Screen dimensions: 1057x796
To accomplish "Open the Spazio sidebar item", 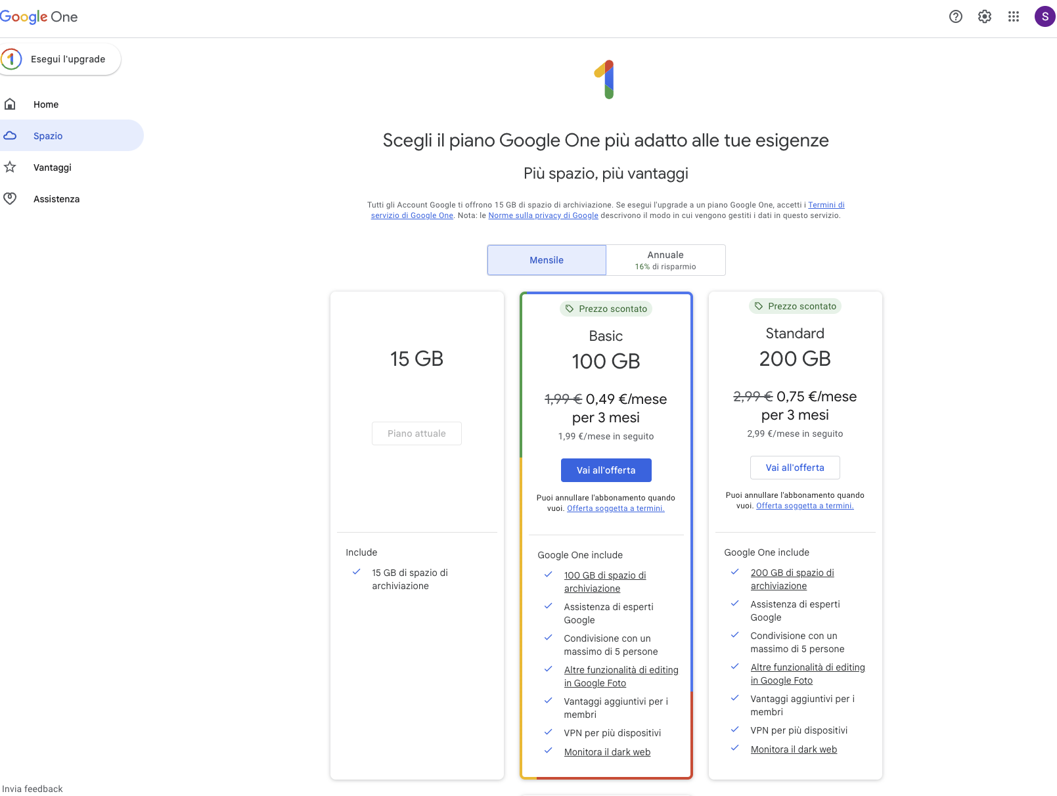I will [72, 136].
